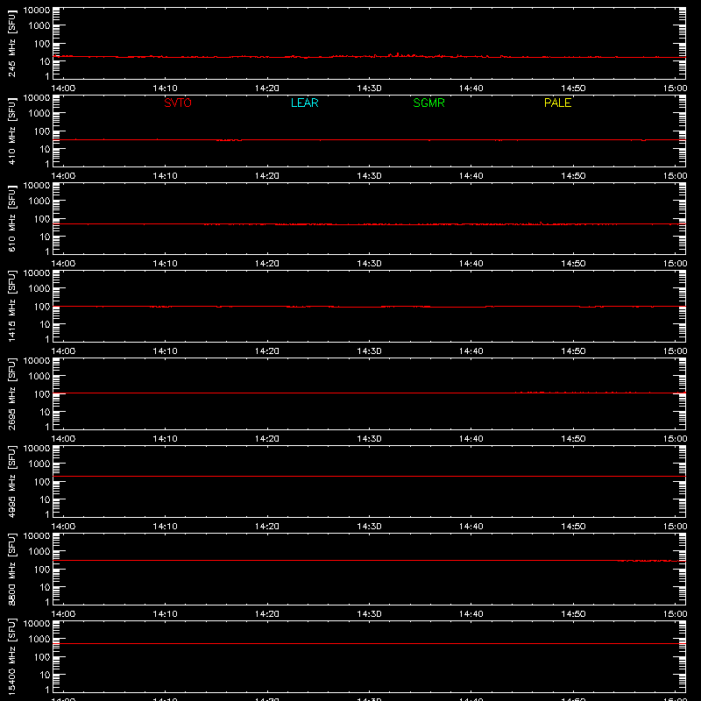
Task: Select the green SGMR station label
Action: pos(428,103)
